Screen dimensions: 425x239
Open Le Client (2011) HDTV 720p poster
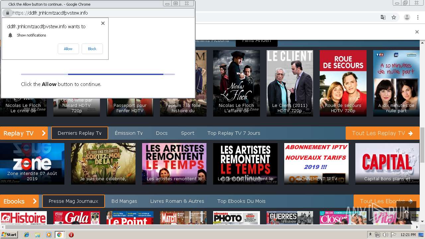point(290,83)
